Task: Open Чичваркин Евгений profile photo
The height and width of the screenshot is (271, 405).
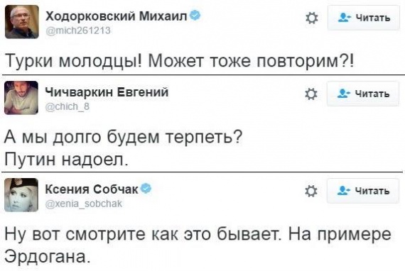Action: (x=21, y=98)
